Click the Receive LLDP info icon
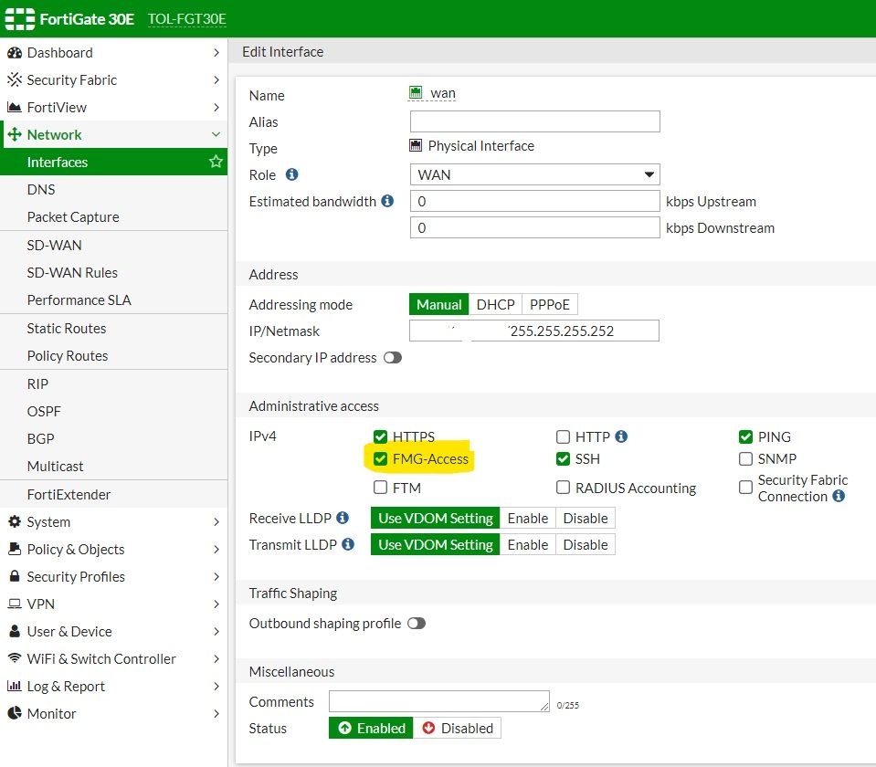 click(x=343, y=518)
